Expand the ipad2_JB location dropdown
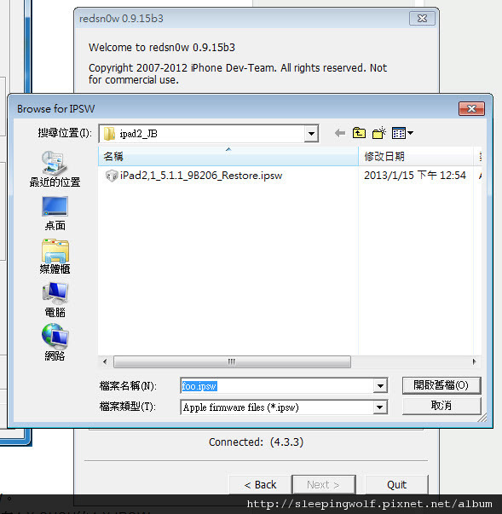502x514 pixels. (x=311, y=134)
